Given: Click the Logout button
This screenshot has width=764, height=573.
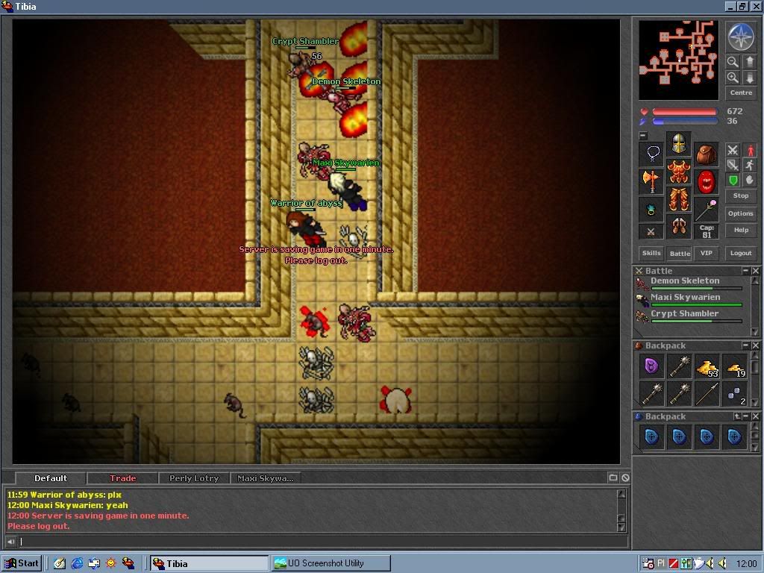Looking at the screenshot, I should [x=741, y=253].
